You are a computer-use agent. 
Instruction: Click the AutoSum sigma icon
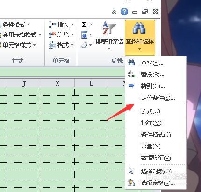click(84, 24)
